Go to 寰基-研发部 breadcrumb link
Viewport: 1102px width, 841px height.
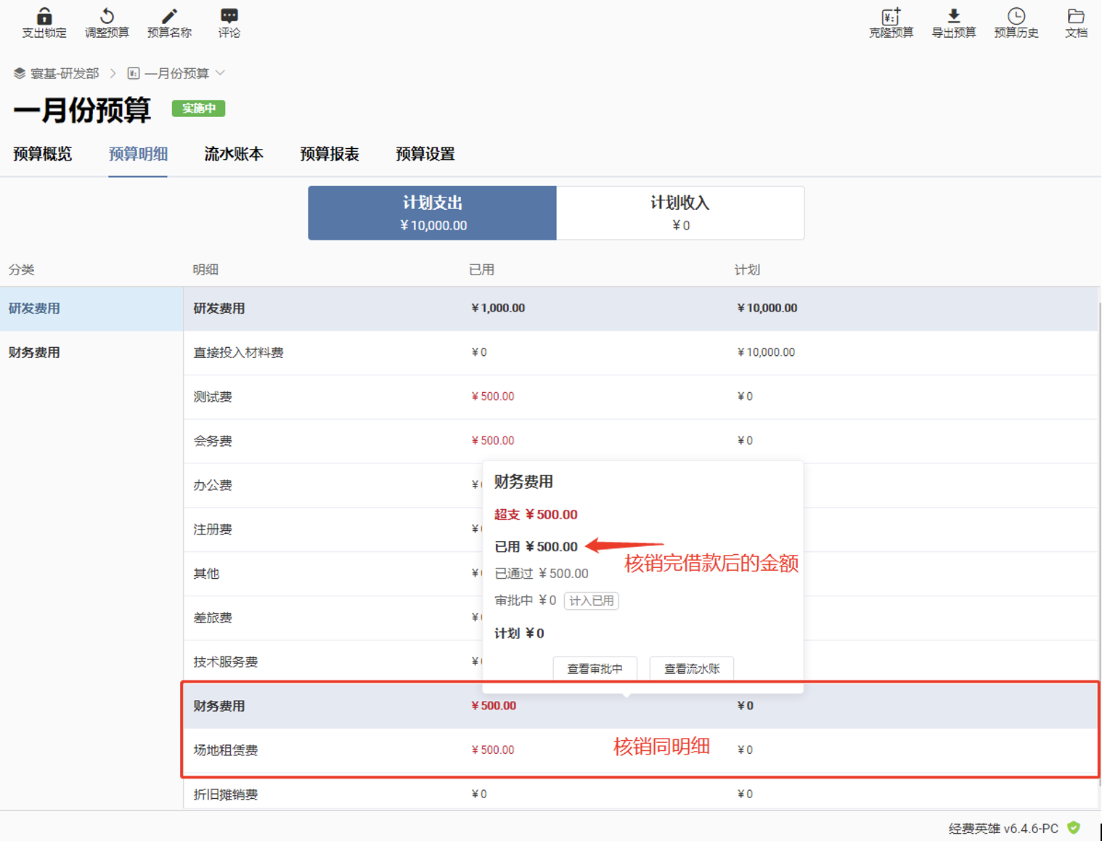[x=65, y=73]
